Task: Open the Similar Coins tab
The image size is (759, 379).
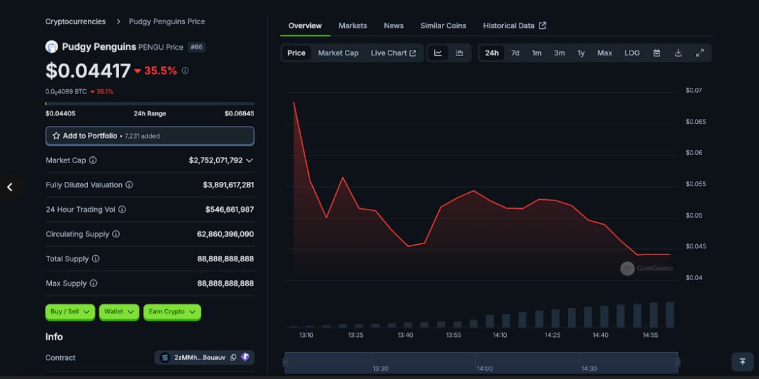Action: [443, 26]
